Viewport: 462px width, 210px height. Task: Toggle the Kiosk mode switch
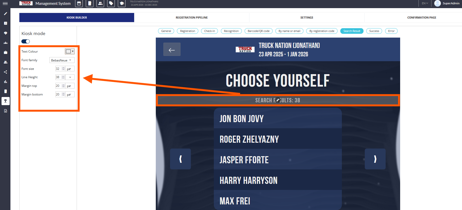pyautogui.click(x=26, y=41)
